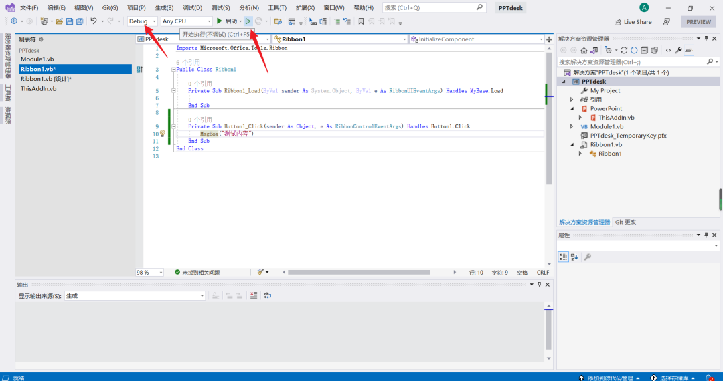Click View Code icon in Solution Explorer
Viewport: 723px width, 381px height.
[x=668, y=51]
